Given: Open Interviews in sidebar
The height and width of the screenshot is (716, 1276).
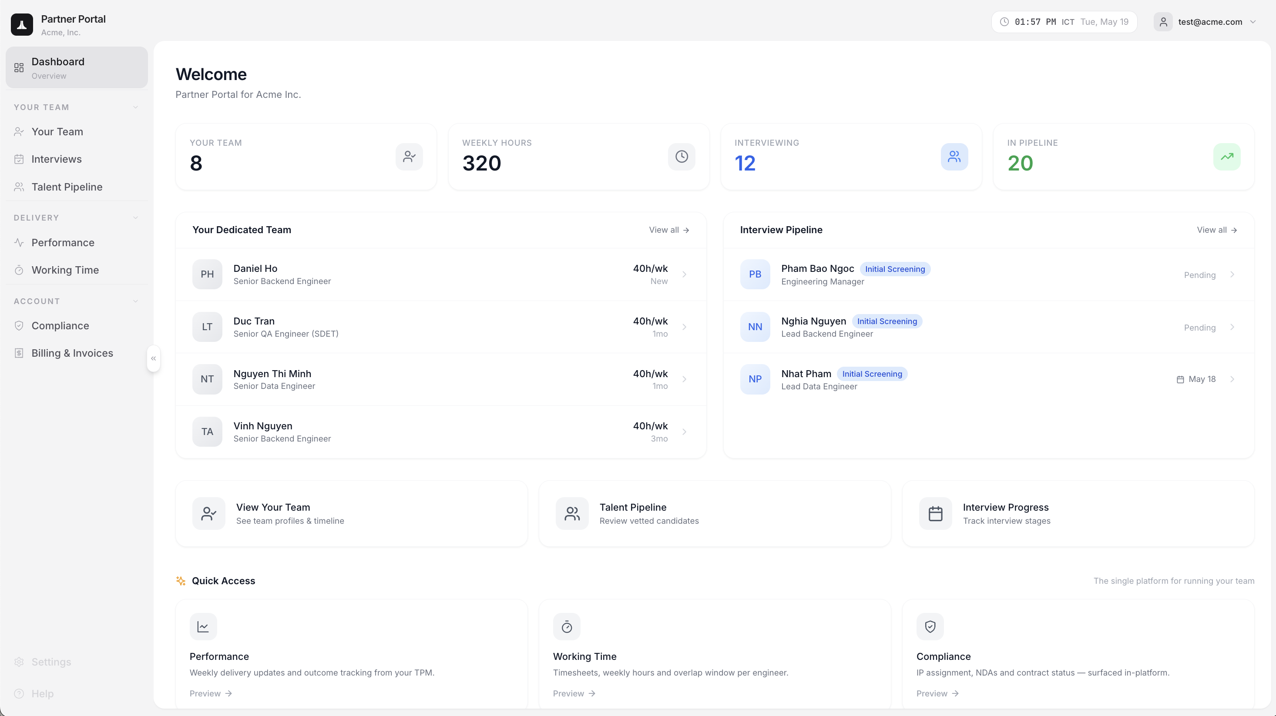Looking at the screenshot, I should click(77, 160).
